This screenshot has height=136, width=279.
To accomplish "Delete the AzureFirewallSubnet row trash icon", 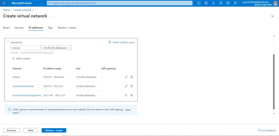I will (x=132, y=86).
